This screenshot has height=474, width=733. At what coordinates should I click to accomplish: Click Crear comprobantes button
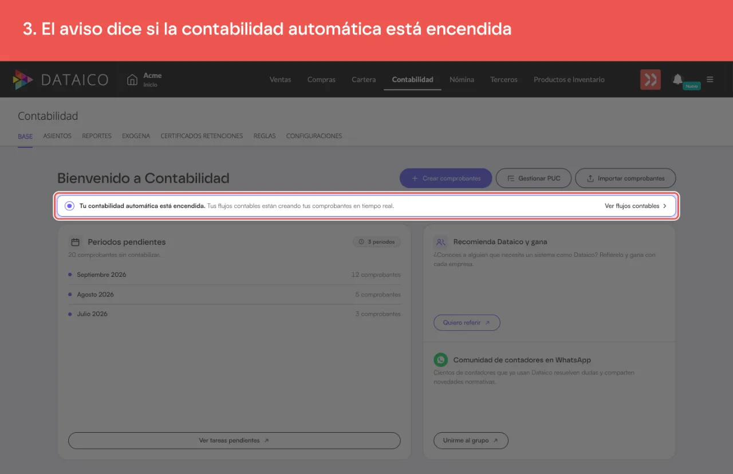(x=446, y=178)
